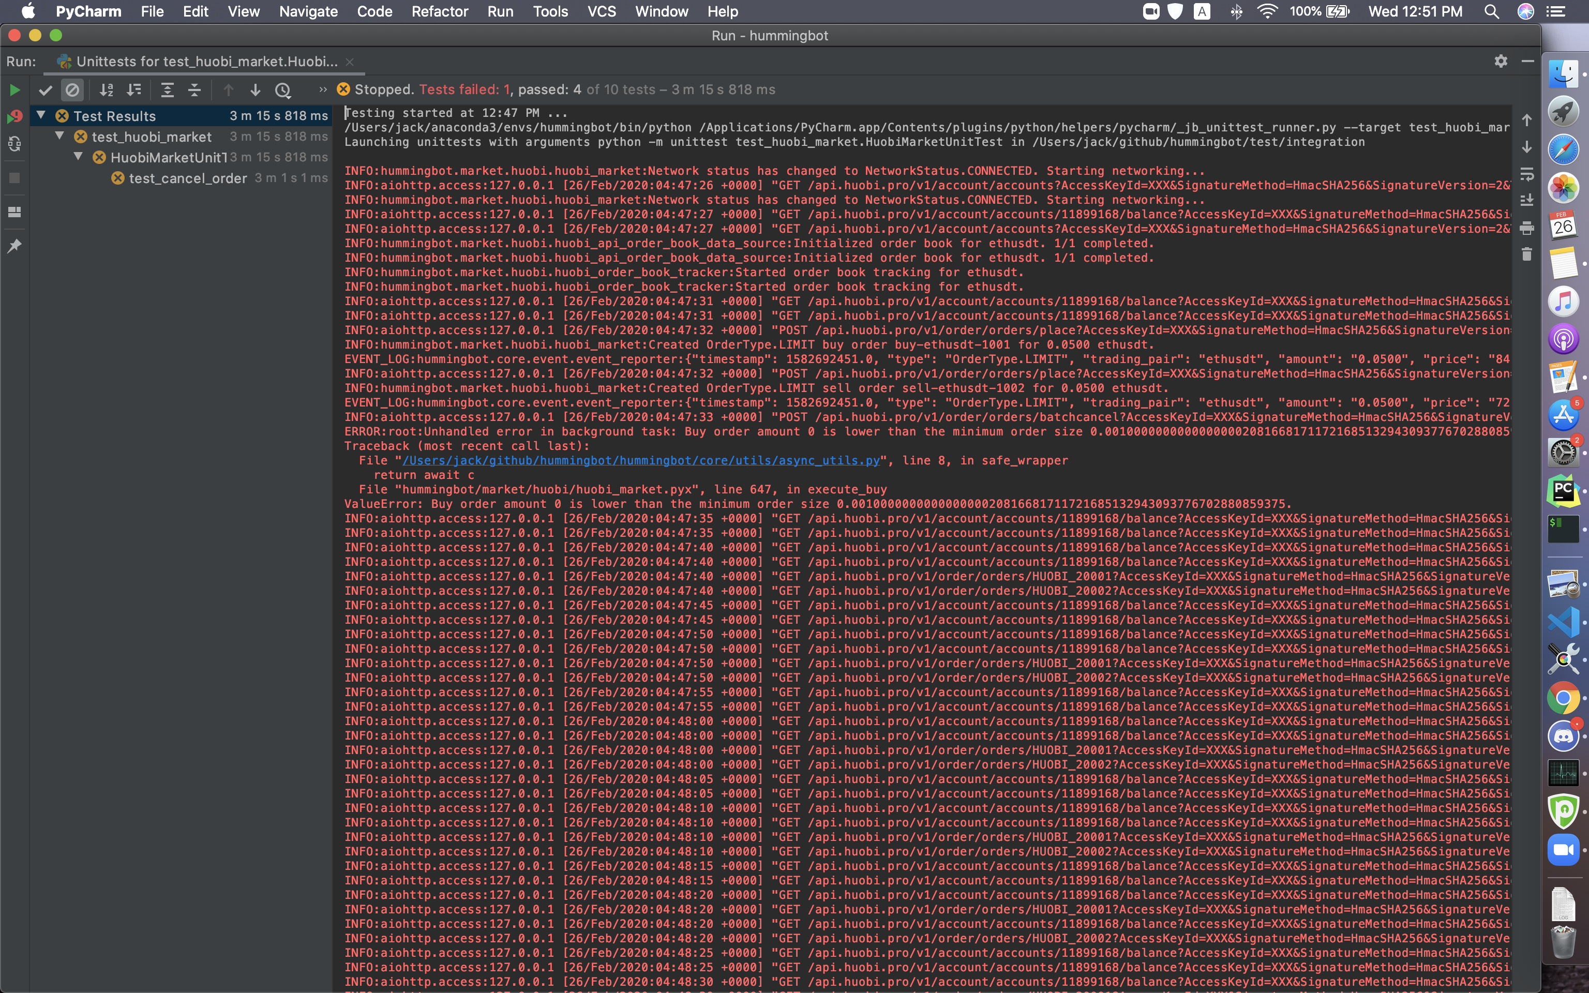Open the test history clock icon

pyautogui.click(x=283, y=90)
